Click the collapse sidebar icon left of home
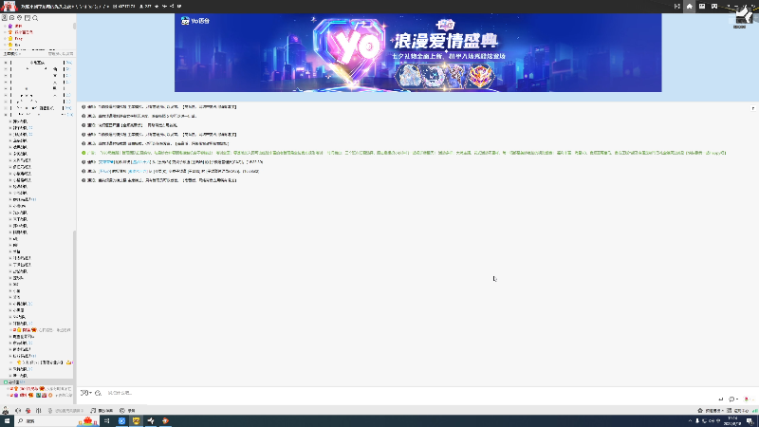This screenshot has height=427, width=759. point(677,7)
